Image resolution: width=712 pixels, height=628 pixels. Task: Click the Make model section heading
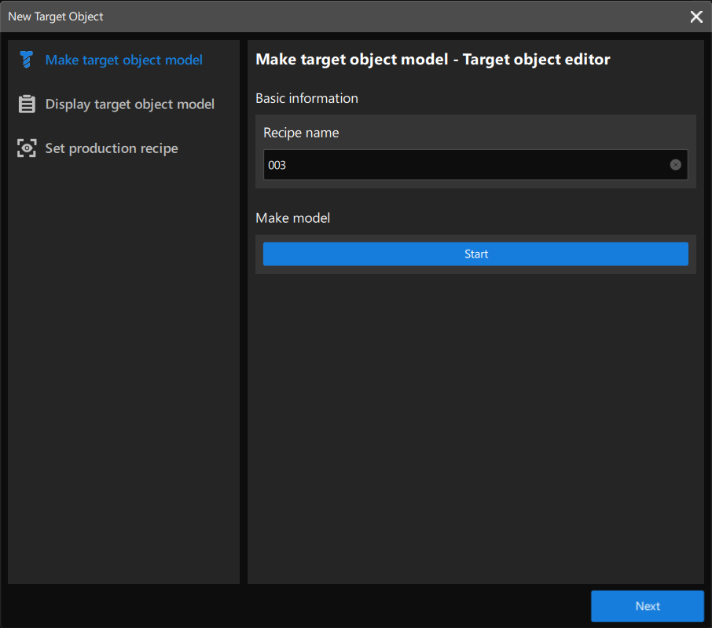[x=292, y=217]
